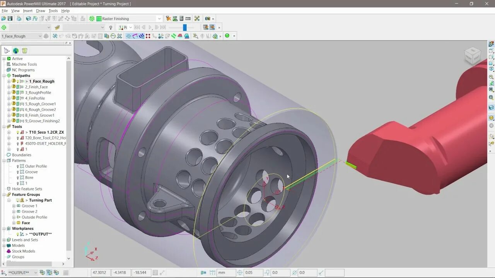
Task: Toggle light bulb of 1_Face_Rough toolpath
Action: pyautogui.click(x=18, y=81)
